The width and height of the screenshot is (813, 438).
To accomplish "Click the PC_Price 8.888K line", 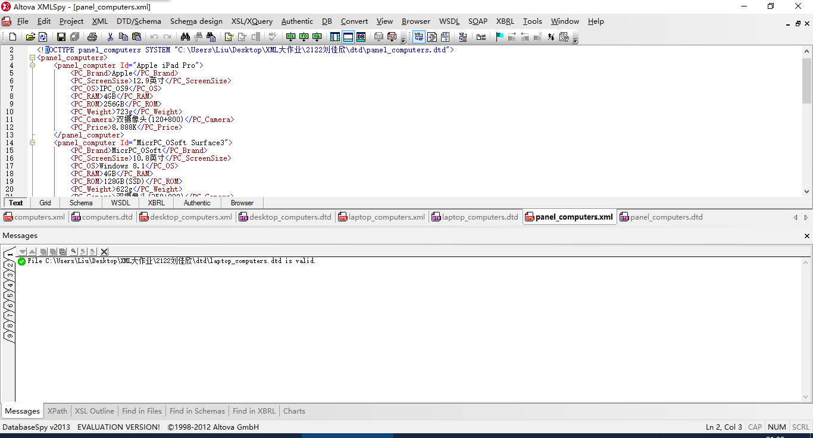I will click(126, 127).
